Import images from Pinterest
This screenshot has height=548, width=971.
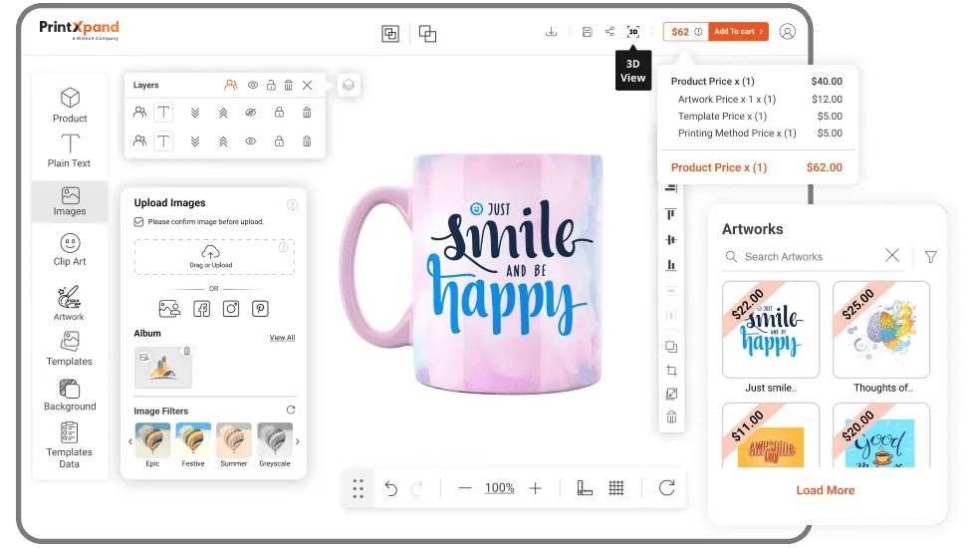(x=260, y=308)
